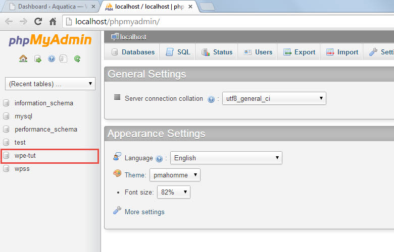Click the phpMyAdmin logo
Image resolution: width=394 pixels, height=252 pixels.
coord(50,40)
